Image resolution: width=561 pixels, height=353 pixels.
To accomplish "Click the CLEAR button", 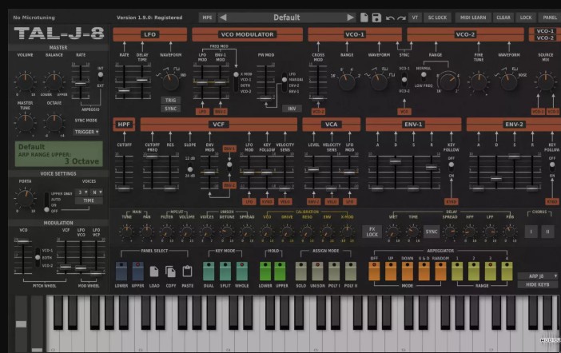I will pos(503,18).
